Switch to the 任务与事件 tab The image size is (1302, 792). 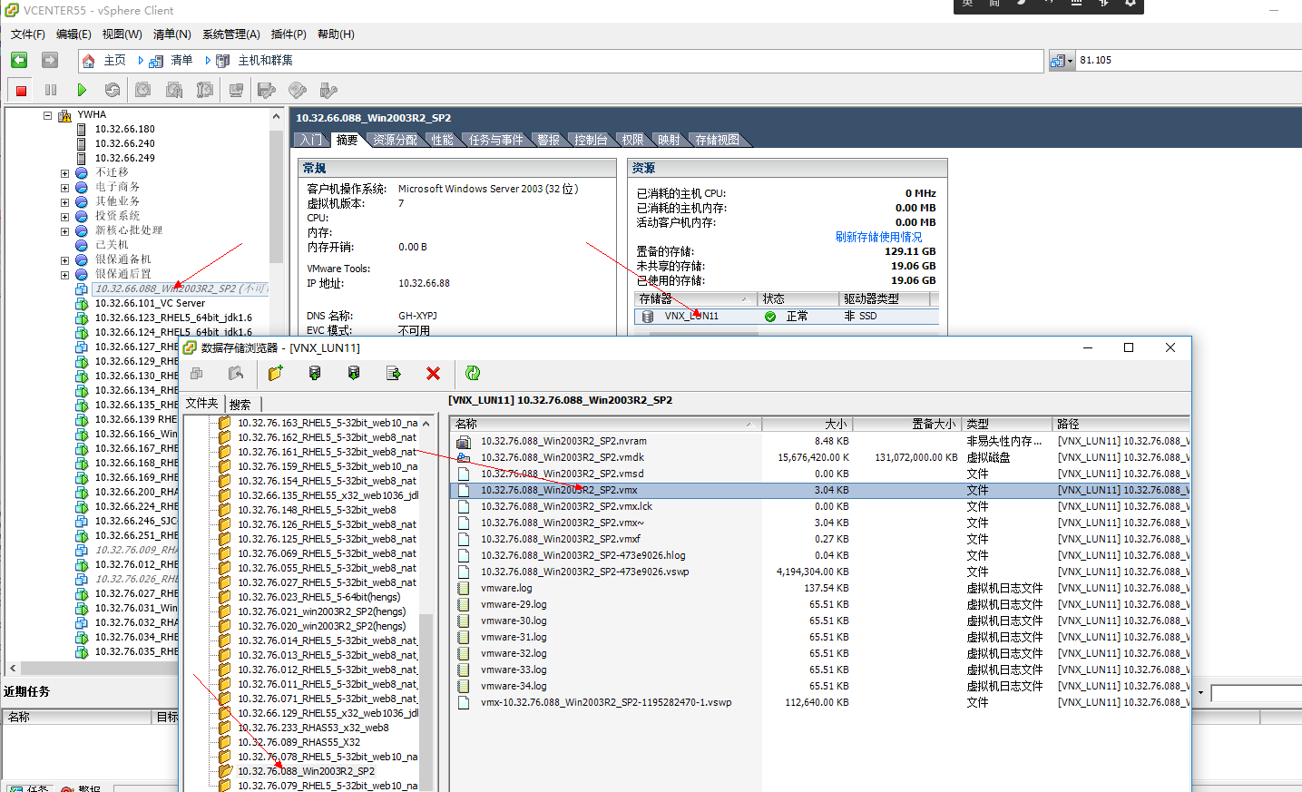(x=496, y=140)
